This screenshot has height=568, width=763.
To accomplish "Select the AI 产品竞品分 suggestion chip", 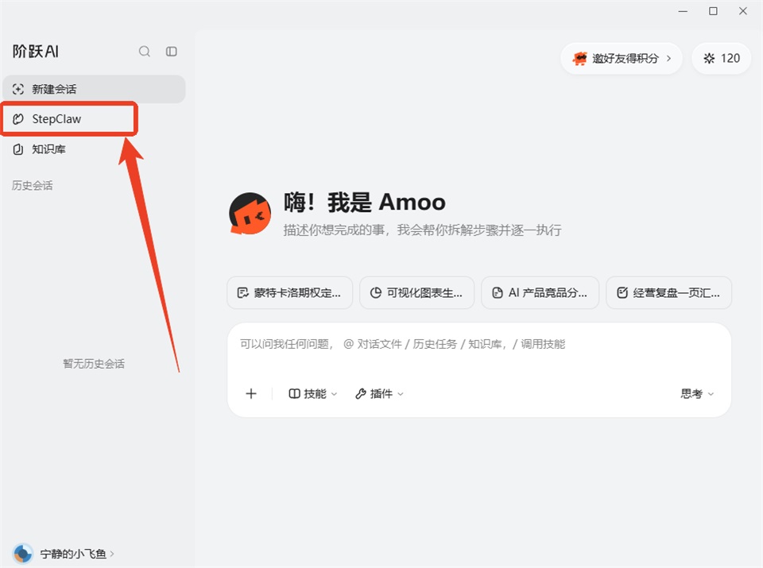I will [540, 292].
